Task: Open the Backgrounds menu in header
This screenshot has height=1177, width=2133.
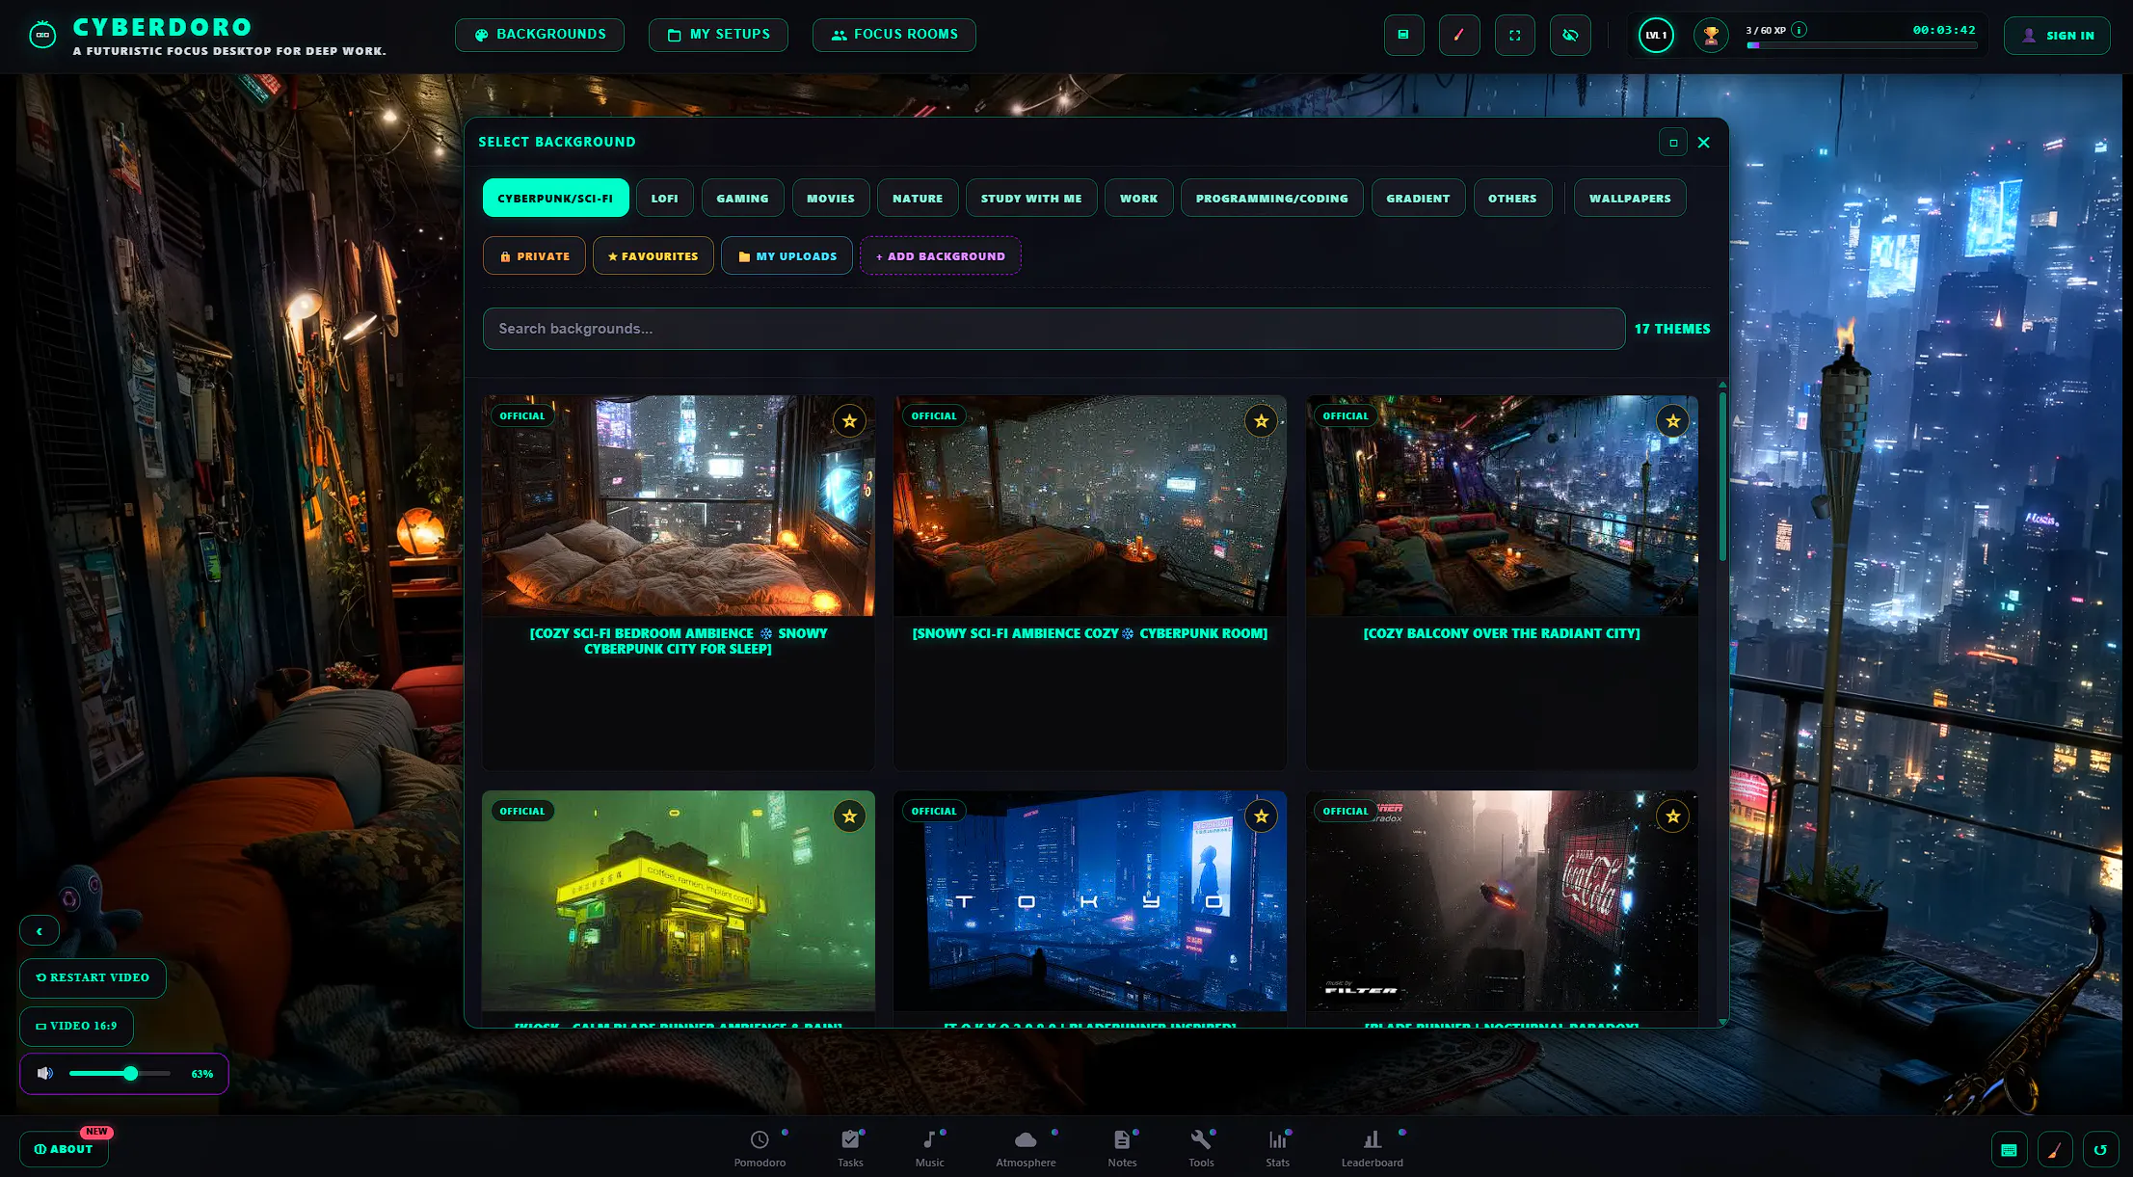Action: point(540,35)
